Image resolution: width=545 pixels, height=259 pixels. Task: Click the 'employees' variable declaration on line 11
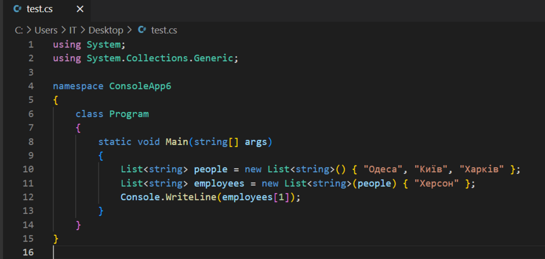click(x=219, y=183)
